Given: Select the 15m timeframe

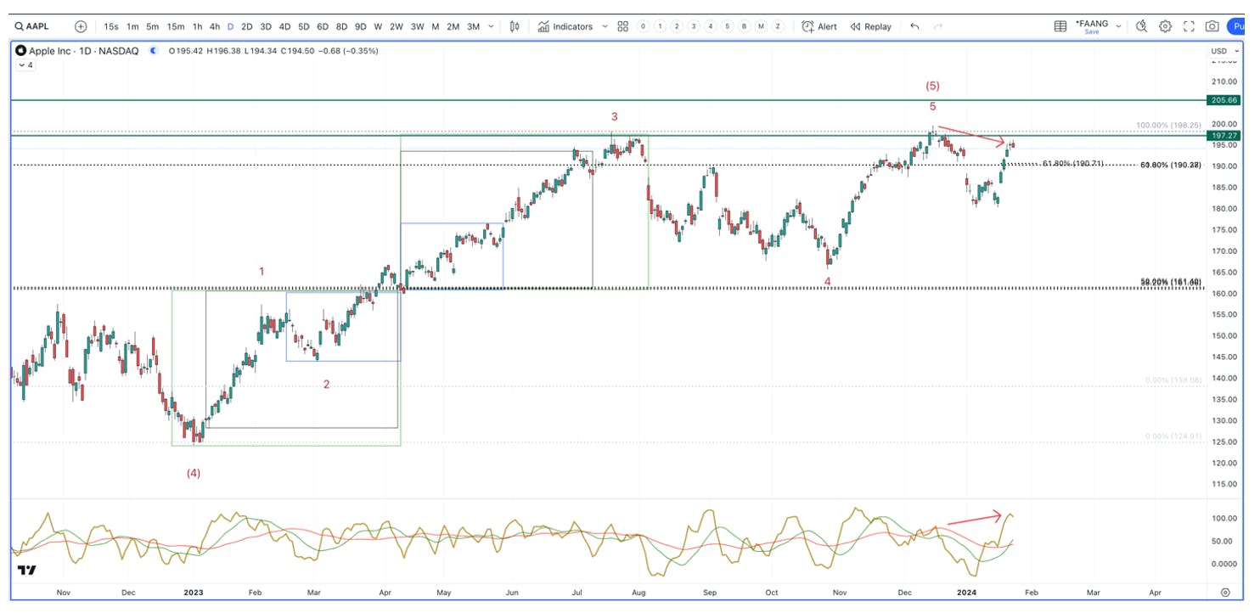Looking at the screenshot, I should [176, 26].
